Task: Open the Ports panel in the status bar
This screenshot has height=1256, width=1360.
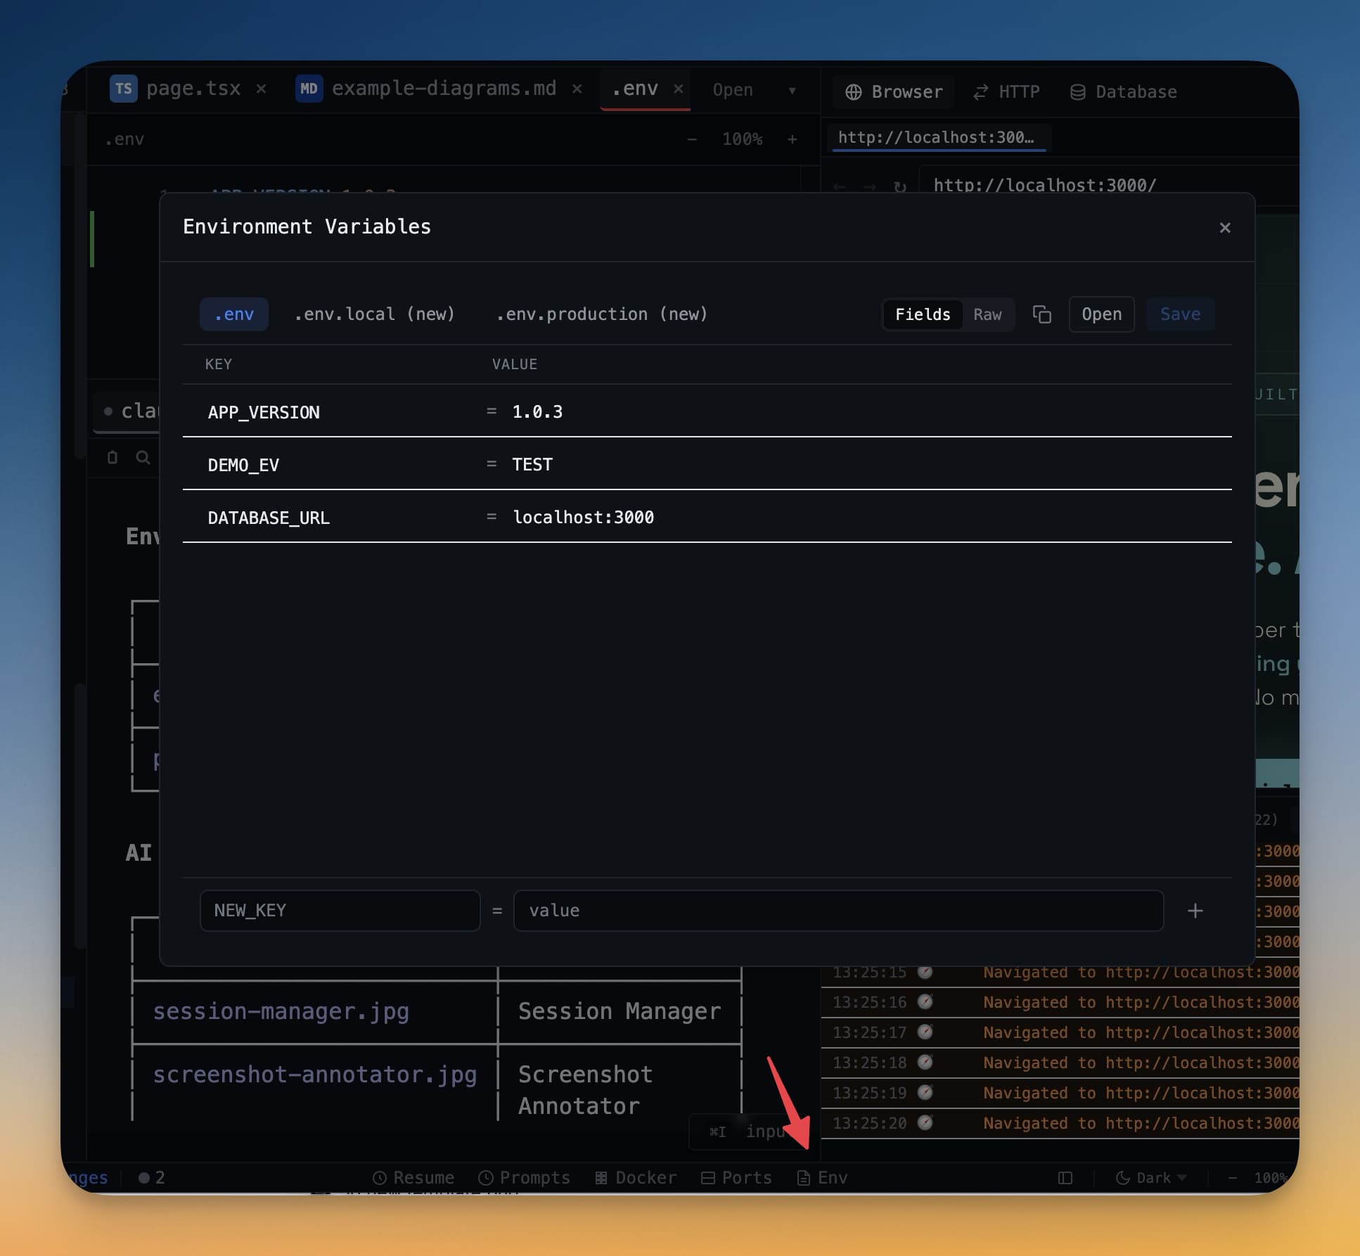Action: pos(736,1177)
